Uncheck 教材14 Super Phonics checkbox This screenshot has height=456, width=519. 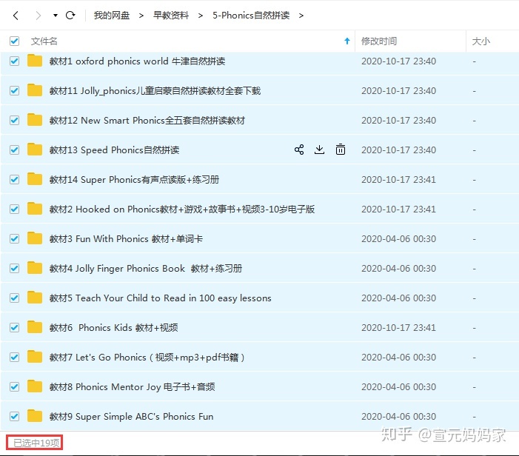[x=14, y=180]
